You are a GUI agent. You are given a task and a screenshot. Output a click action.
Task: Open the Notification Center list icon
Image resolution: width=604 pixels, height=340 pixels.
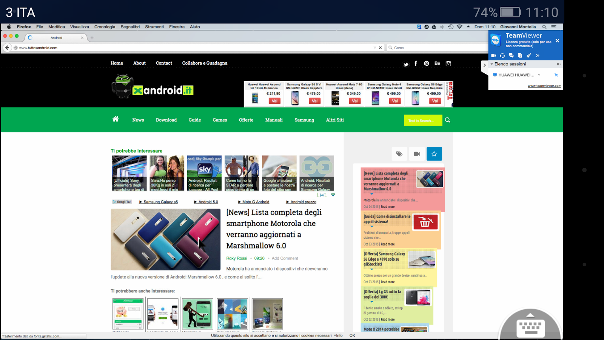[x=553, y=27]
